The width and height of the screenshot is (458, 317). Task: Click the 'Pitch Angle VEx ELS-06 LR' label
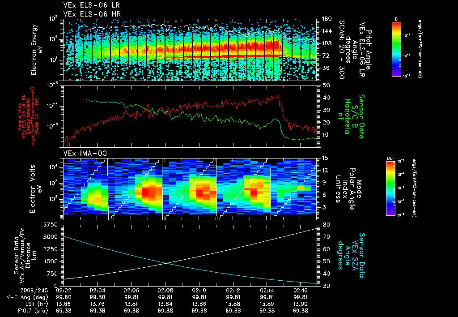tap(365, 50)
